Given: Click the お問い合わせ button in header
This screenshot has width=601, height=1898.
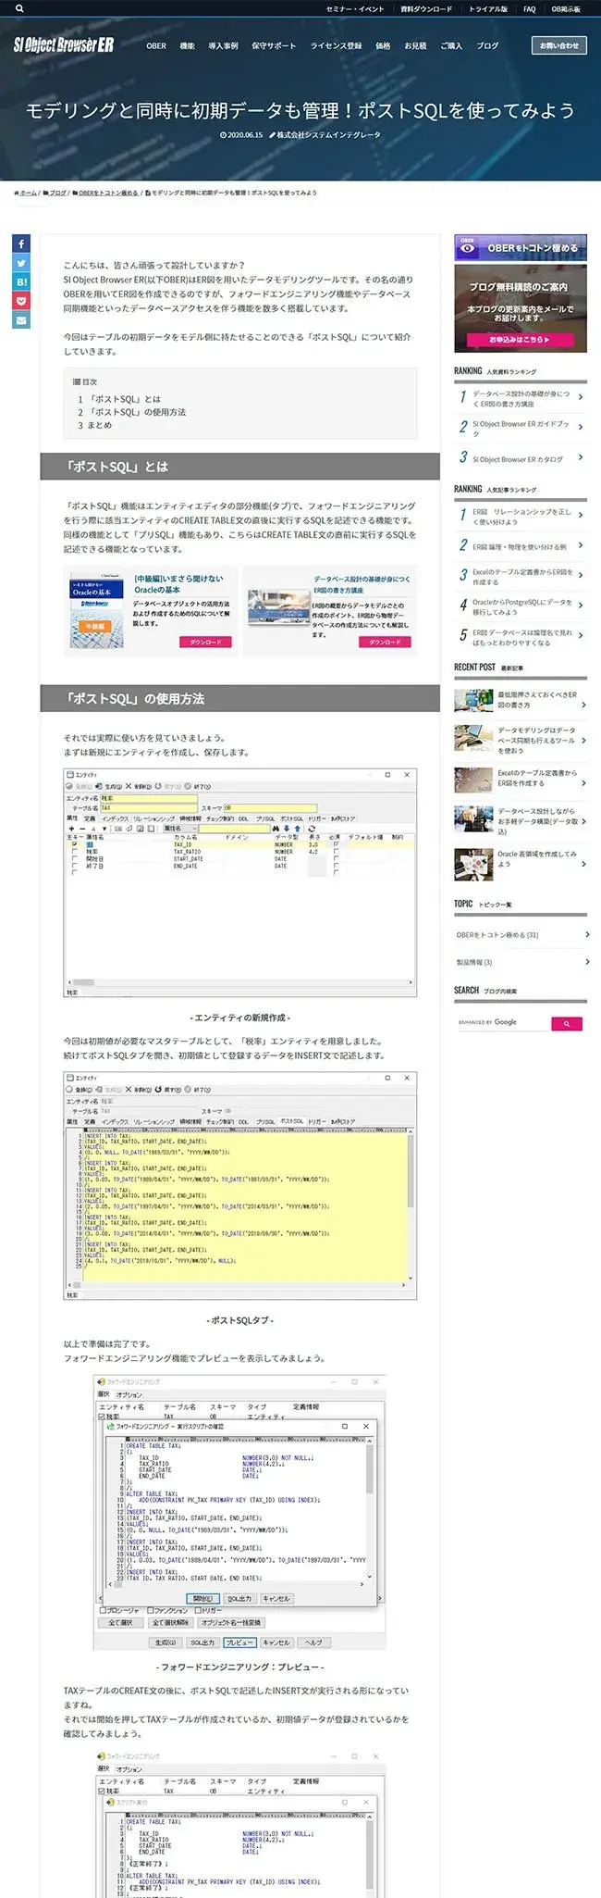Looking at the screenshot, I should 558,45.
